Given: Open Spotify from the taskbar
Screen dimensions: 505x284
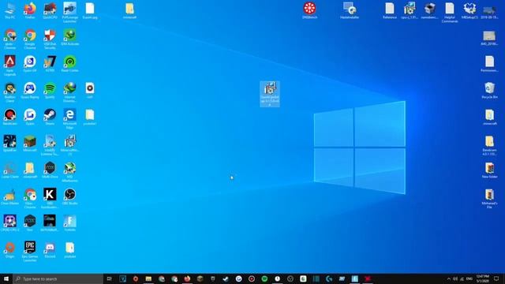Looking at the screenshot, I should point(264,278).
